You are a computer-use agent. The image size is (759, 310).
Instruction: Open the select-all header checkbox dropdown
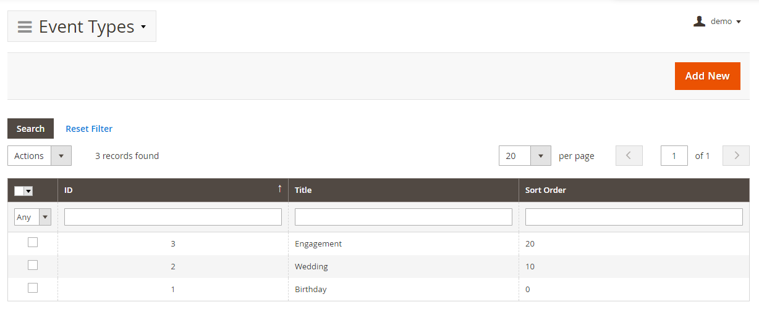(x=28, y=191)
